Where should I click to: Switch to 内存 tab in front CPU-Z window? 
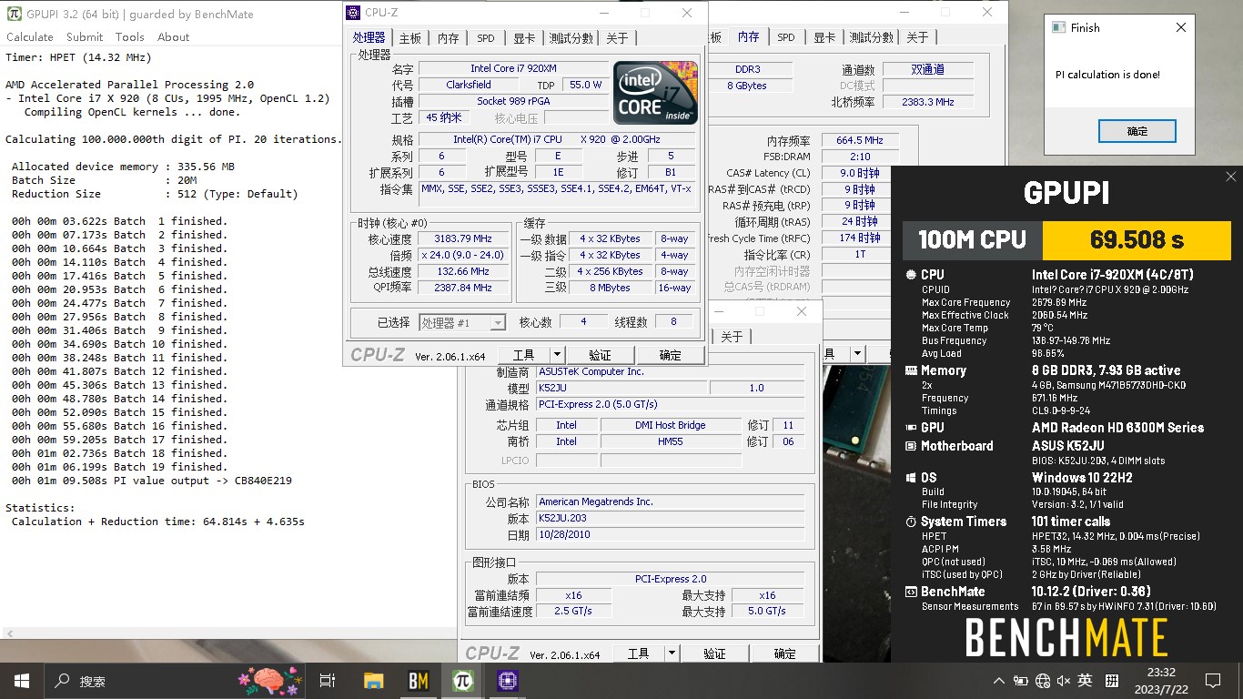(449, 38)
